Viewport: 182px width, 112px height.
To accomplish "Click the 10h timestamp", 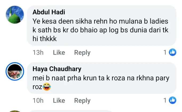I will [38, 101].
